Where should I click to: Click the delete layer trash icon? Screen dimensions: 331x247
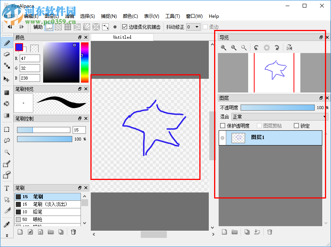270,231
